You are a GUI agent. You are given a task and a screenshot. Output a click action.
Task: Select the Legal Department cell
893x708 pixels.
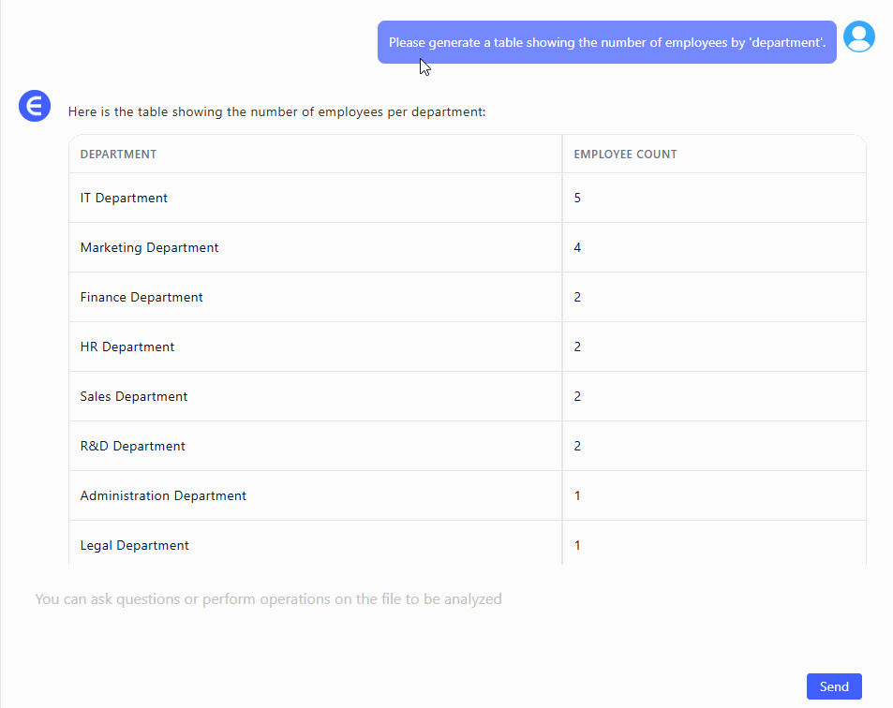(135, 546)
